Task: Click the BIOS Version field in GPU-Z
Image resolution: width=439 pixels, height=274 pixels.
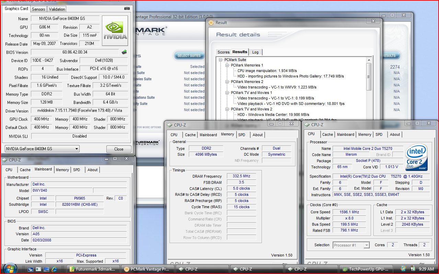Action: pyautogui.click(x=75, y=52)
